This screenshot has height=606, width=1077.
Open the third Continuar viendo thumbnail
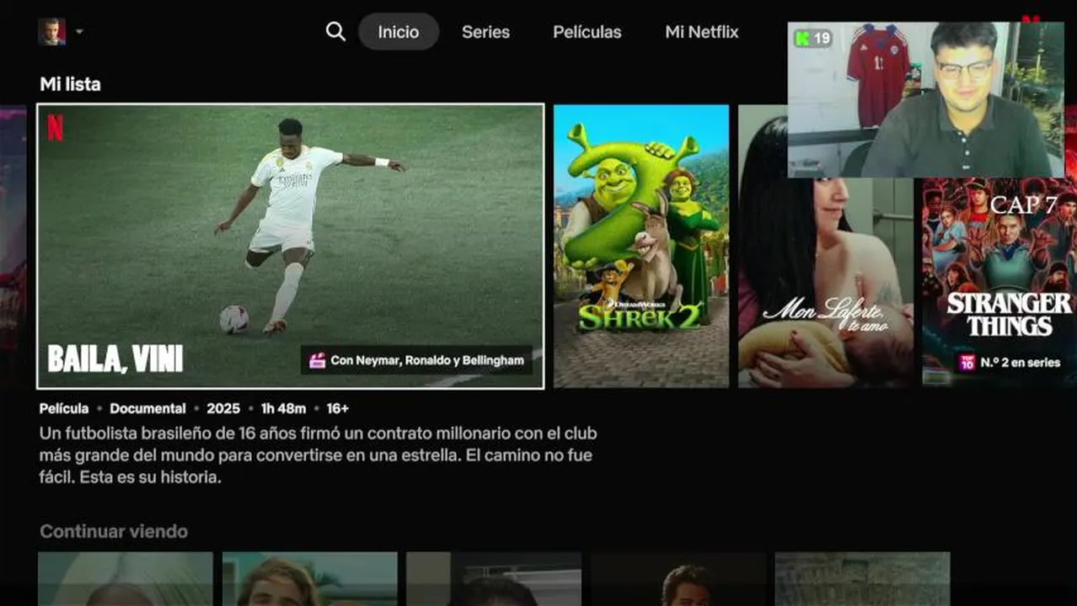click(x=494, y=579)
